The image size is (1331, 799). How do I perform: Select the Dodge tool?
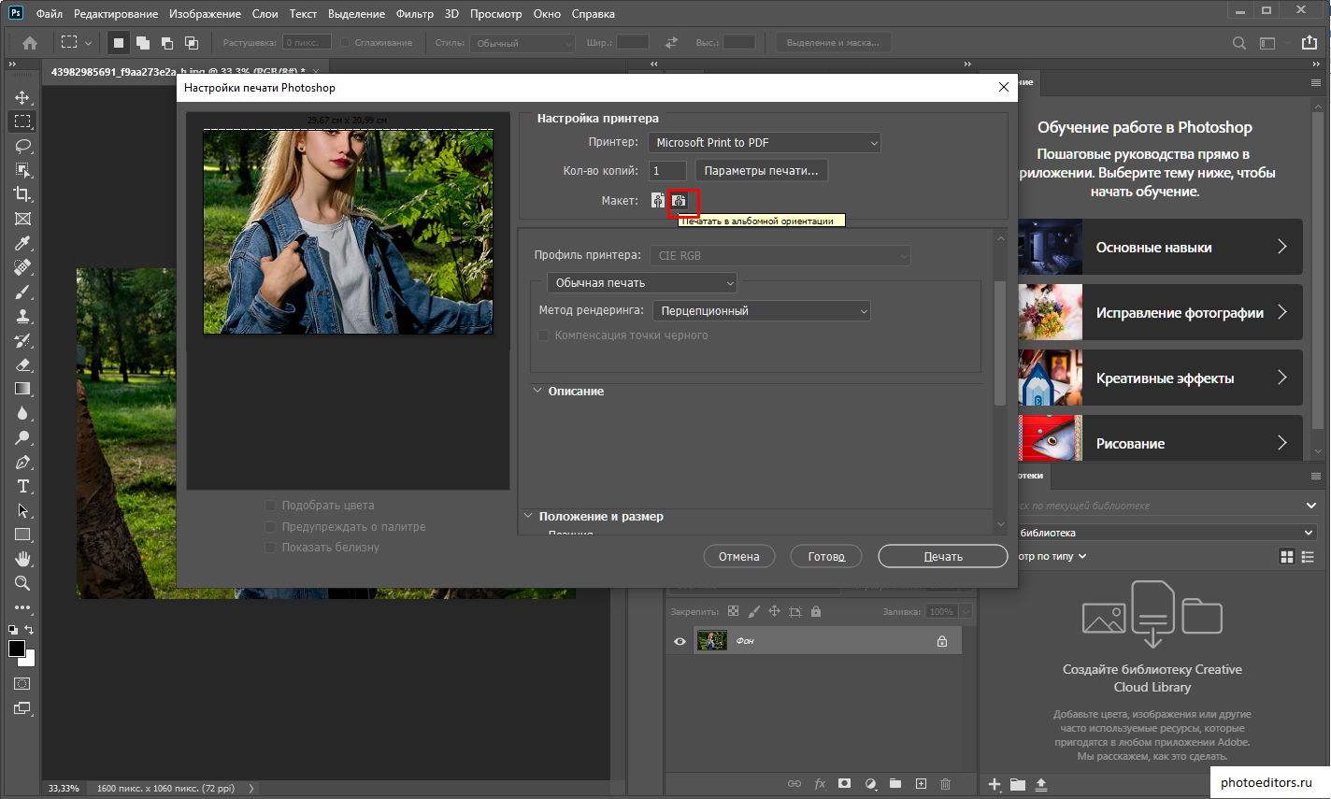[x=22, y=437]
